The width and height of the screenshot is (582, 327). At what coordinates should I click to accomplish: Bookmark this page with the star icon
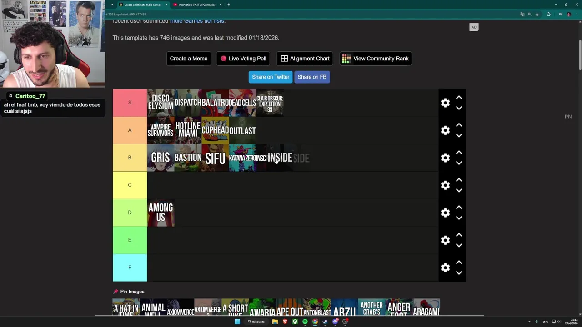click(x=537, y=14)
